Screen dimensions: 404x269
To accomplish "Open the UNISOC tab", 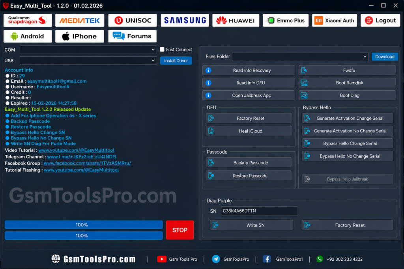I will (x=133, y=20).
